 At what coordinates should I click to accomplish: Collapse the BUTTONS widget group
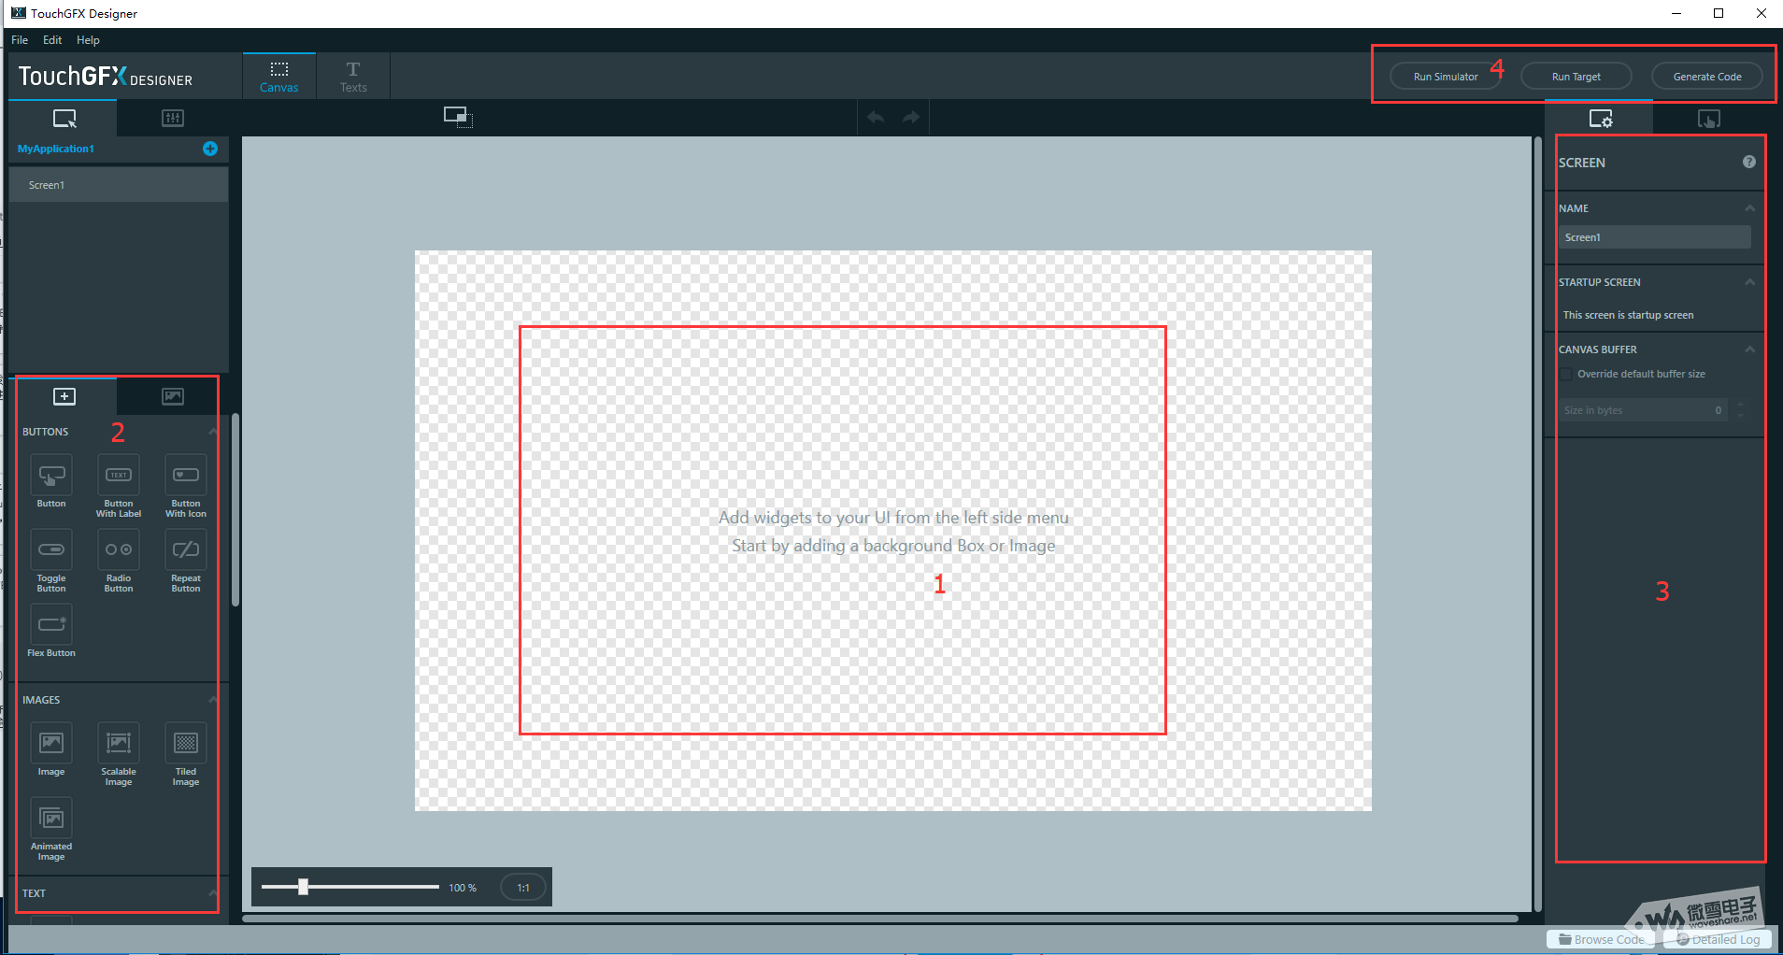(212, 432)
